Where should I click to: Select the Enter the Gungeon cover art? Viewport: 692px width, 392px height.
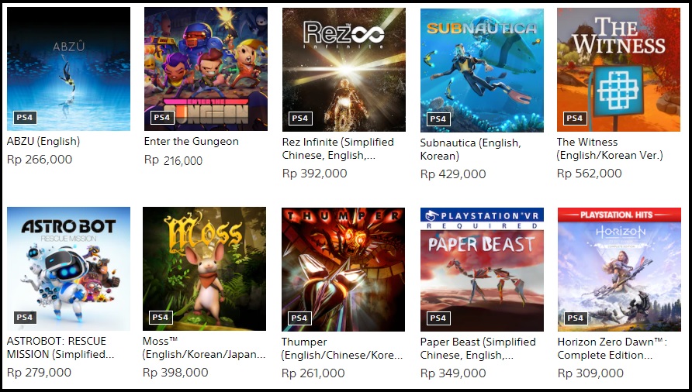(x=206, y=69)
